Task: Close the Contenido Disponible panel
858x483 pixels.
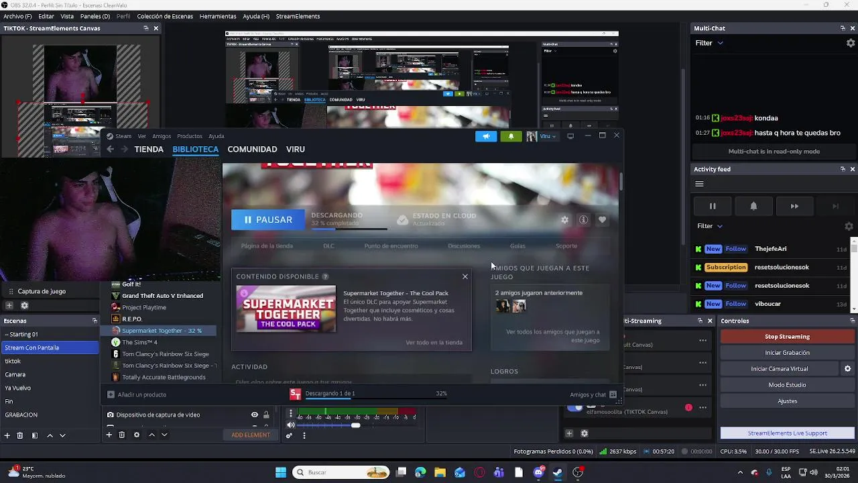Action: pos(465,276)
